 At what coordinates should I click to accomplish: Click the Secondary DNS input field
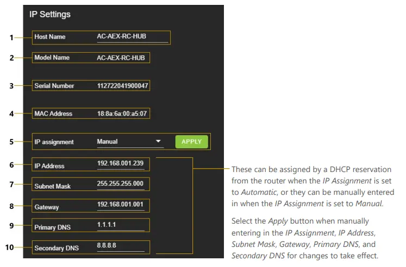coord(121,246)
